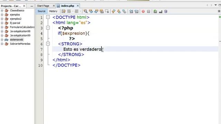Click the grayed Forward navigation icon

pos(211,5)
